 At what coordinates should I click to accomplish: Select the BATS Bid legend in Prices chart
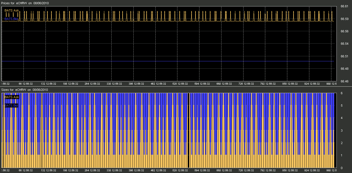click(x=11, y=19)
